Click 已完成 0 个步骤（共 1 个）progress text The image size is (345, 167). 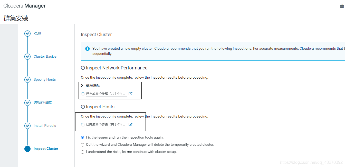tap(106, 94)
